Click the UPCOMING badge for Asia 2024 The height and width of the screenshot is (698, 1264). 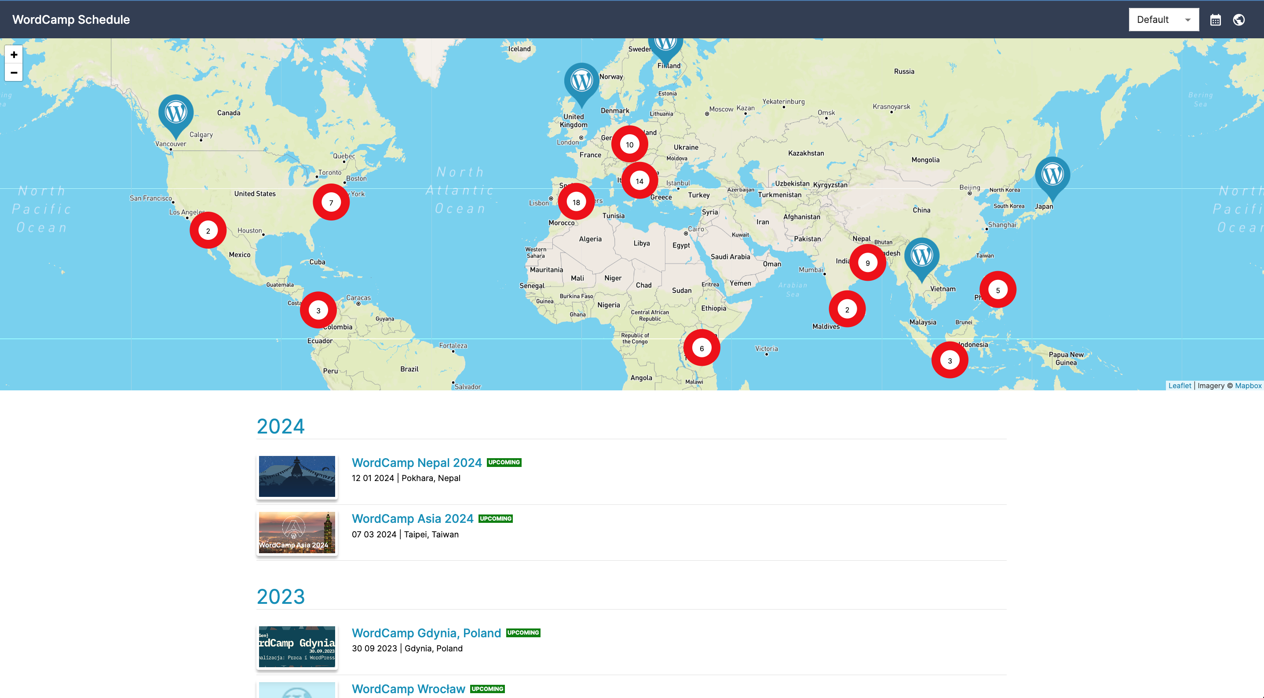click(496, 519)
